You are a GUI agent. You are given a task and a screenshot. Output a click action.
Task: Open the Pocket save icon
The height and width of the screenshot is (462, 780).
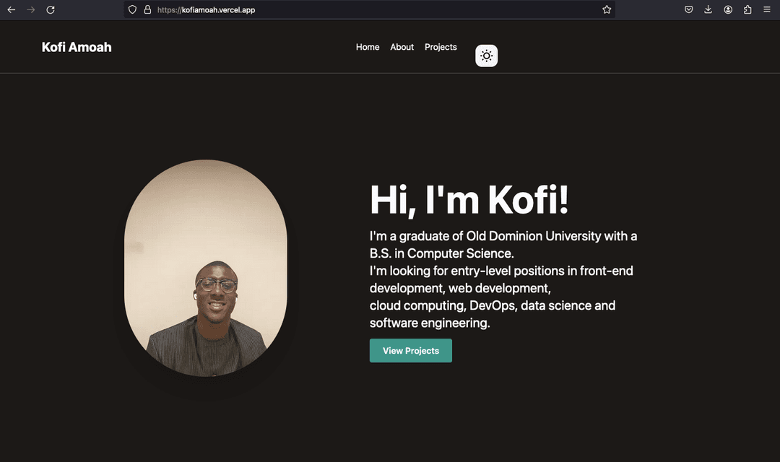pos(688,9)
